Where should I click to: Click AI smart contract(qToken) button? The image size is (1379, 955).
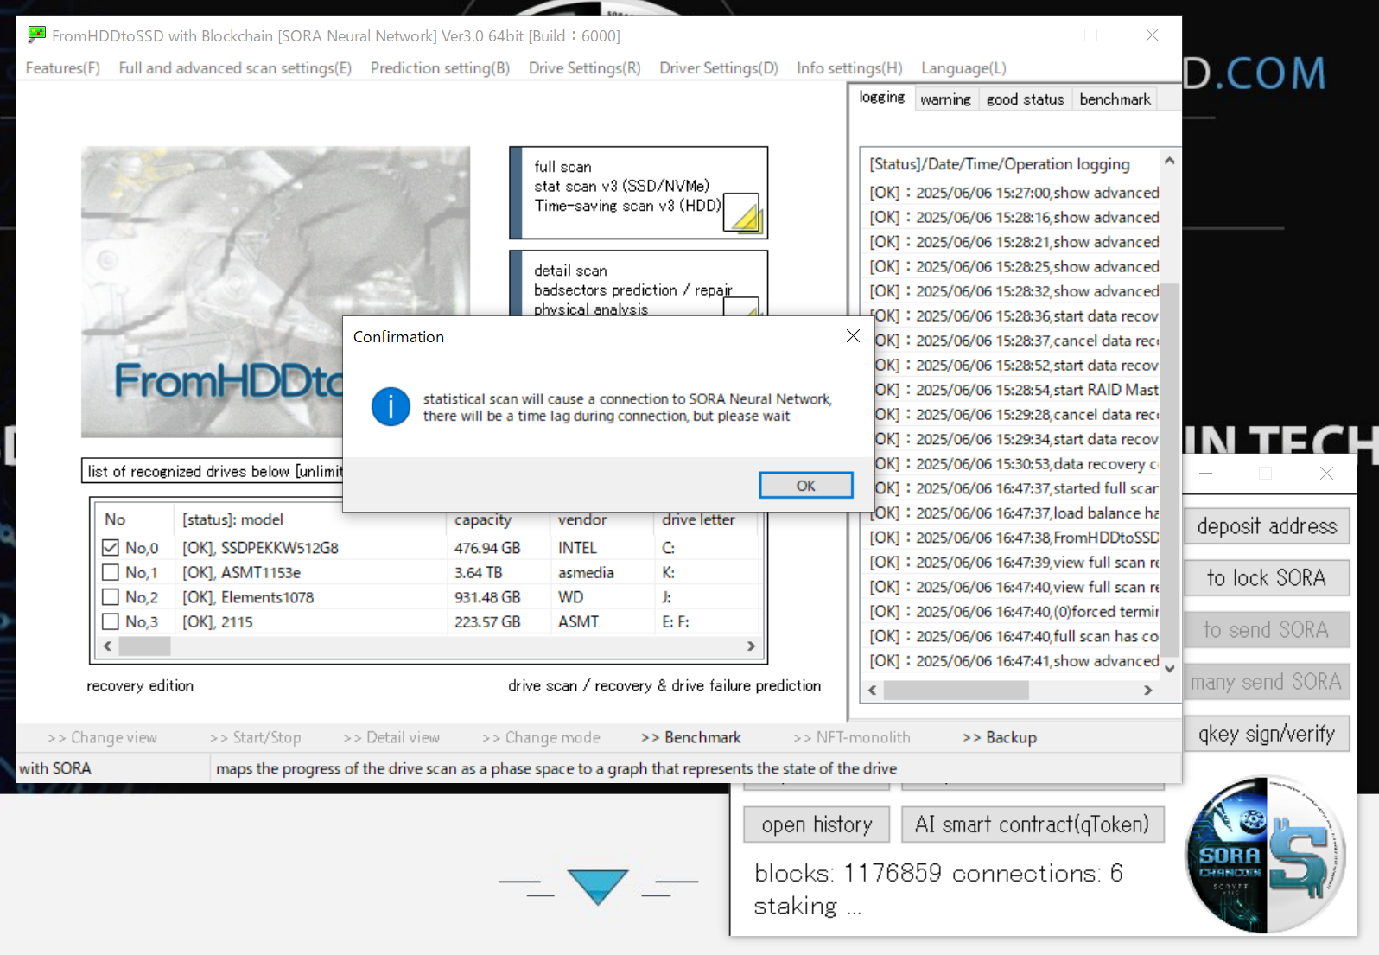click(1033, 824)
